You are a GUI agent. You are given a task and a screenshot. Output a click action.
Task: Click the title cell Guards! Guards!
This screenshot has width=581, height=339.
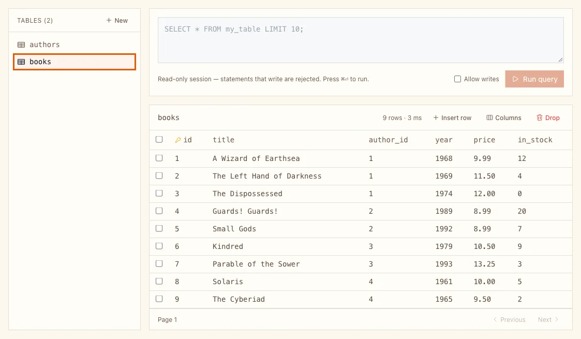(x=245, y=211)
